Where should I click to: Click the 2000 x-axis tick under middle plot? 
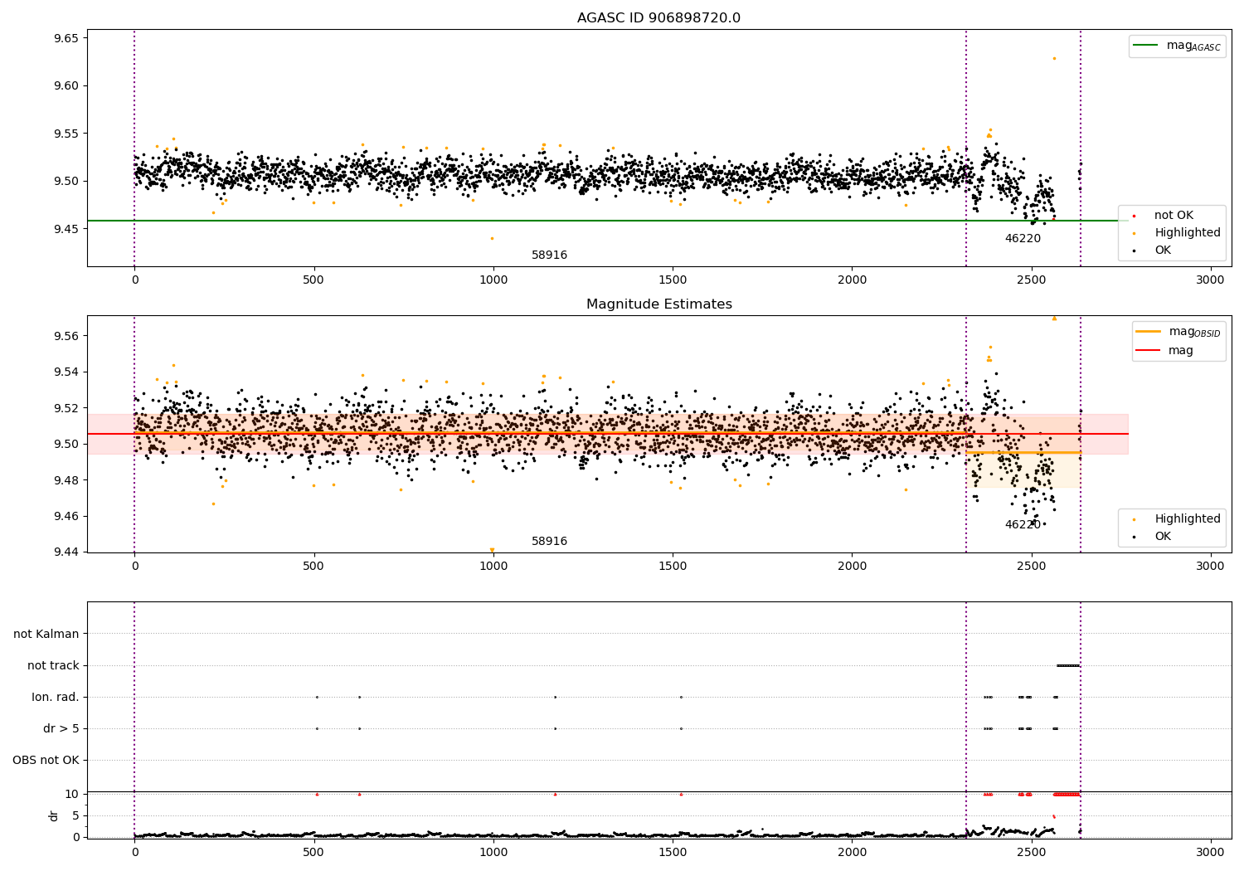(x=852, y=567)
